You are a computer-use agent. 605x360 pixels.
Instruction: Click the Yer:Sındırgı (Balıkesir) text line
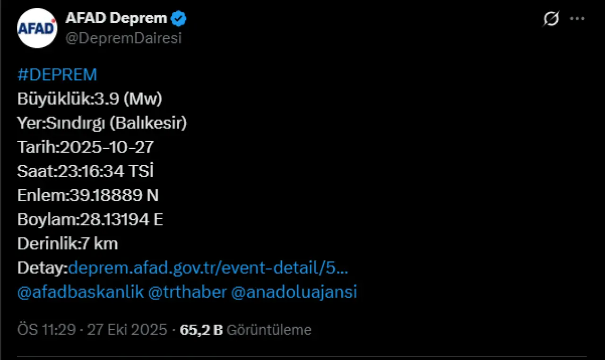(x=102, y=123)
